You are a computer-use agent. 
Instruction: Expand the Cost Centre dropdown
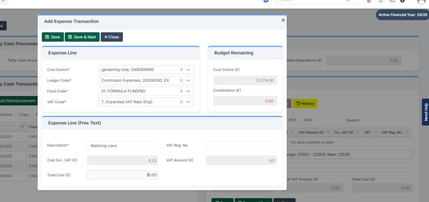(189, 70)
